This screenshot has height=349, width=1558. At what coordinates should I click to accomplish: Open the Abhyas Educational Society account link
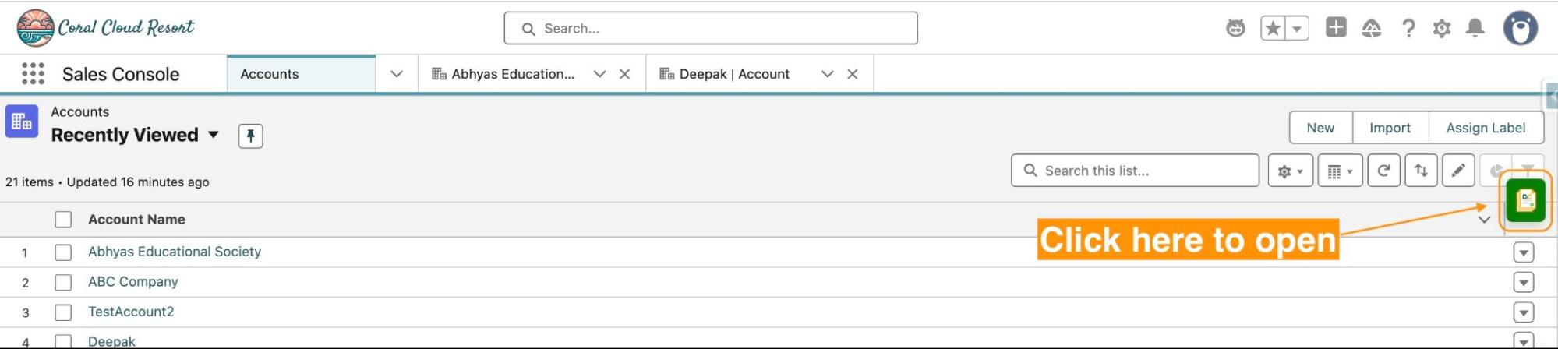click(175, 252)
